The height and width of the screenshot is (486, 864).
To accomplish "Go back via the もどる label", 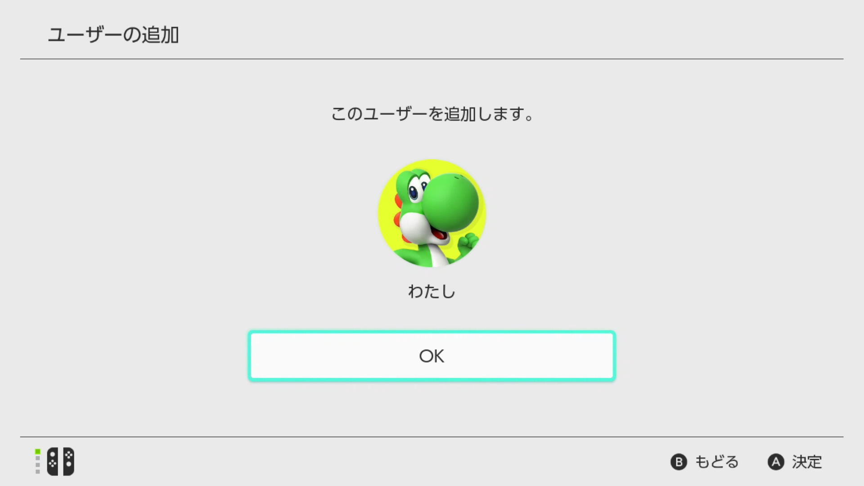I will click(x=717, y=462).
